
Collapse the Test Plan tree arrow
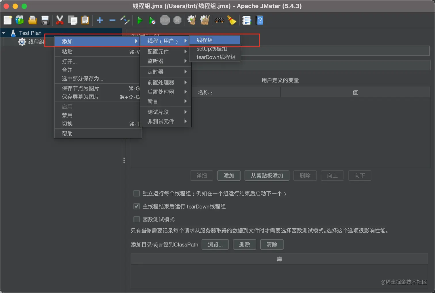tap(4, 33)
